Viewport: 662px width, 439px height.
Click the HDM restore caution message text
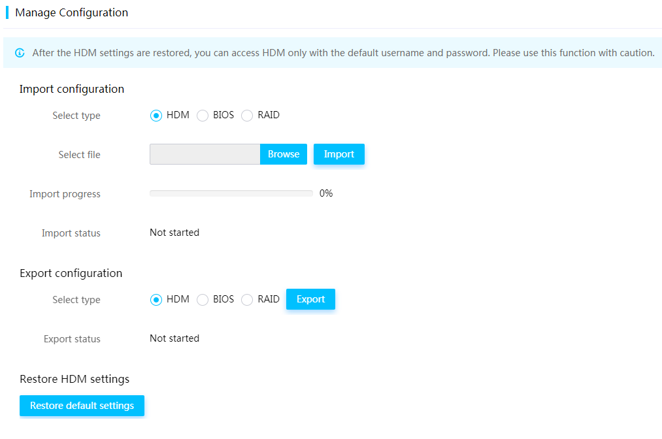coord(343,53)
